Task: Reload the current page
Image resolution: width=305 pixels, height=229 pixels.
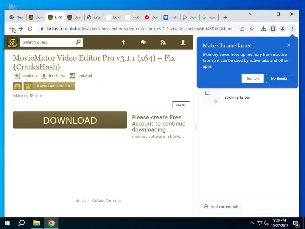Action: pos(30,29)
